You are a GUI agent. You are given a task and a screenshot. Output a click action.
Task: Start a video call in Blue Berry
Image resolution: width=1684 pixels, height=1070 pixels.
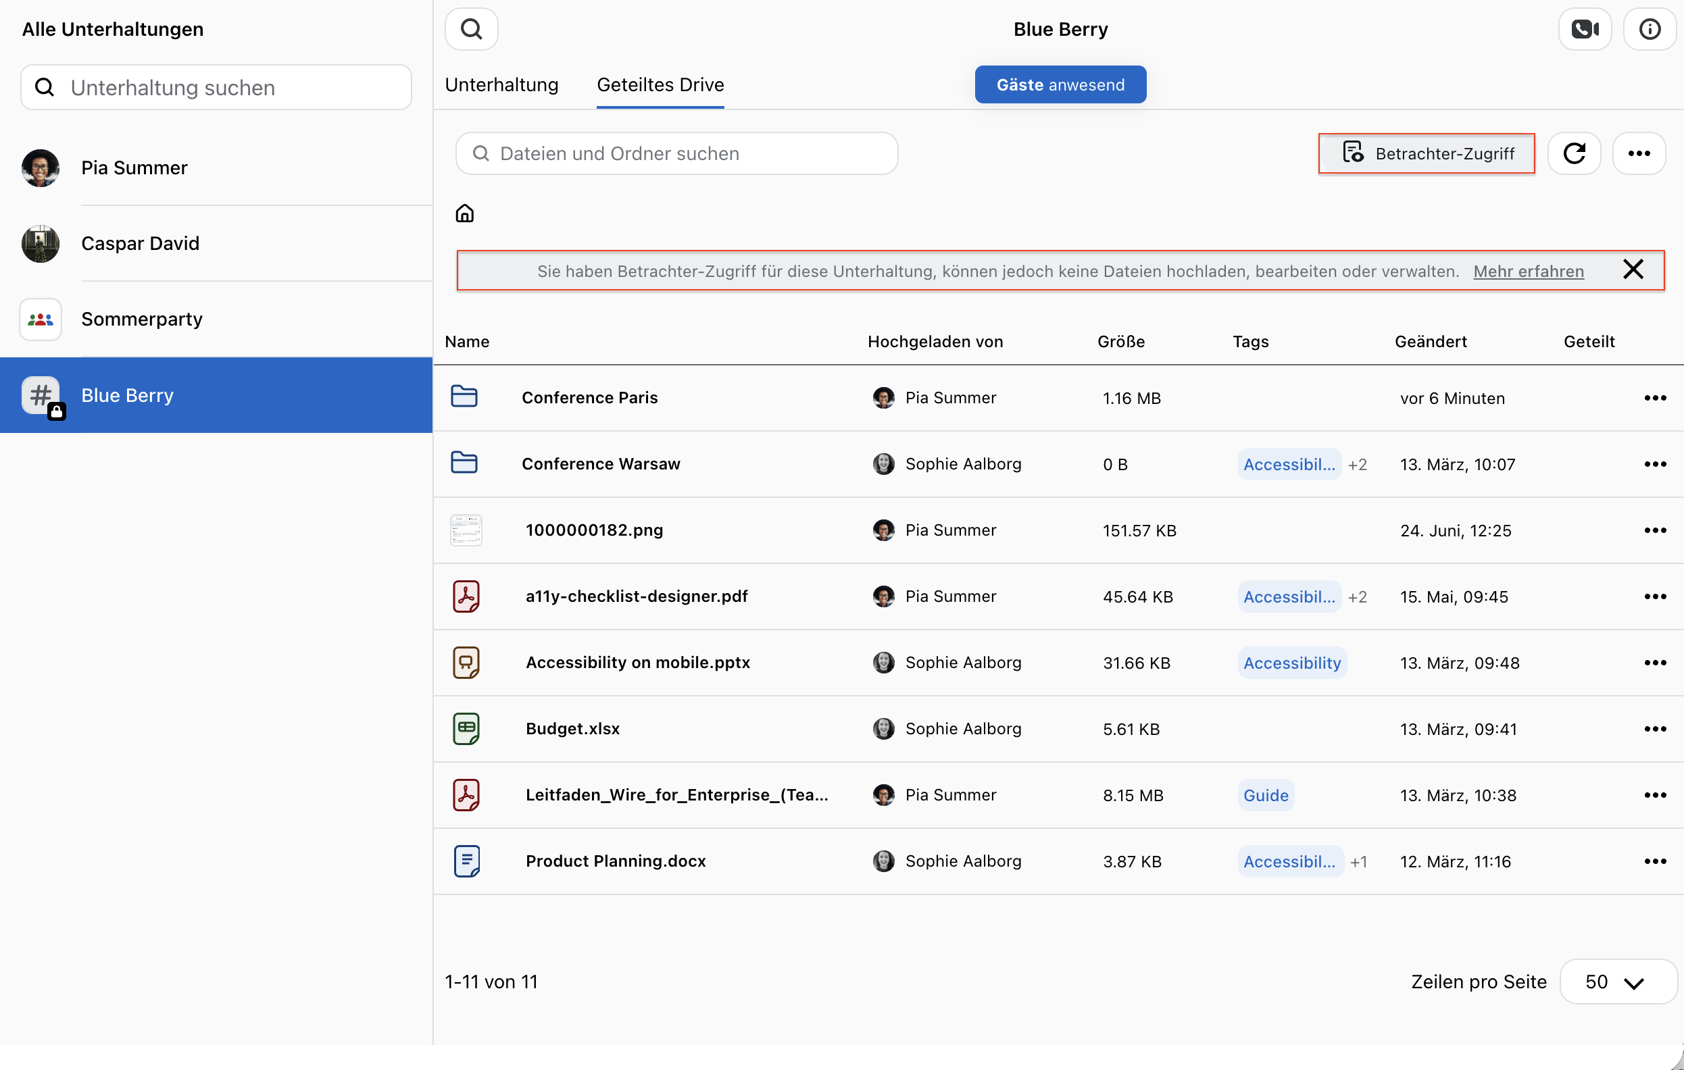tap(1585, 29)
